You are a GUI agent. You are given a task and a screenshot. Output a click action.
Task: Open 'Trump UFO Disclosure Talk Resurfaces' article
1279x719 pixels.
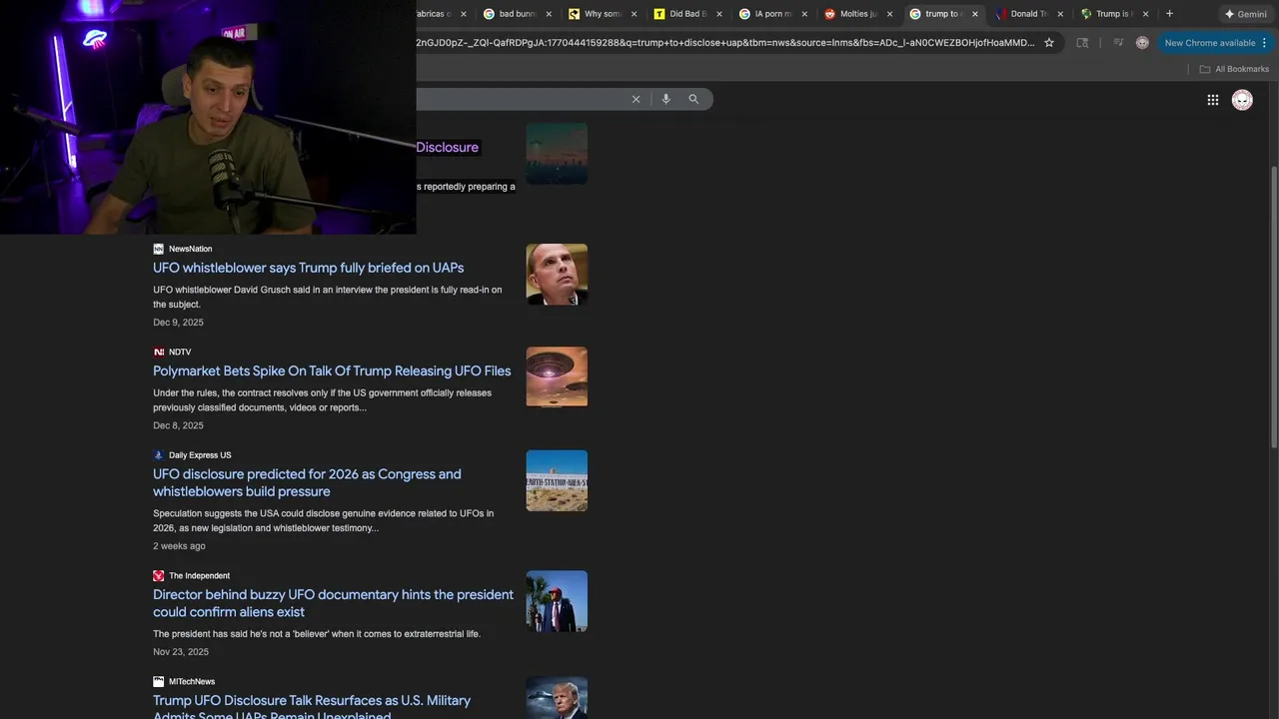pos(312,706)
